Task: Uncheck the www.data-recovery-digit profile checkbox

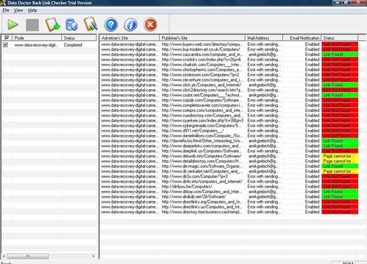Action: click(6, 45)
